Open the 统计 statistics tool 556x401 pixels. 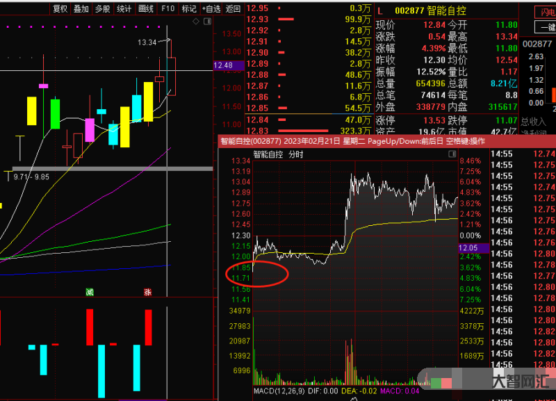(x=124, y=9)
